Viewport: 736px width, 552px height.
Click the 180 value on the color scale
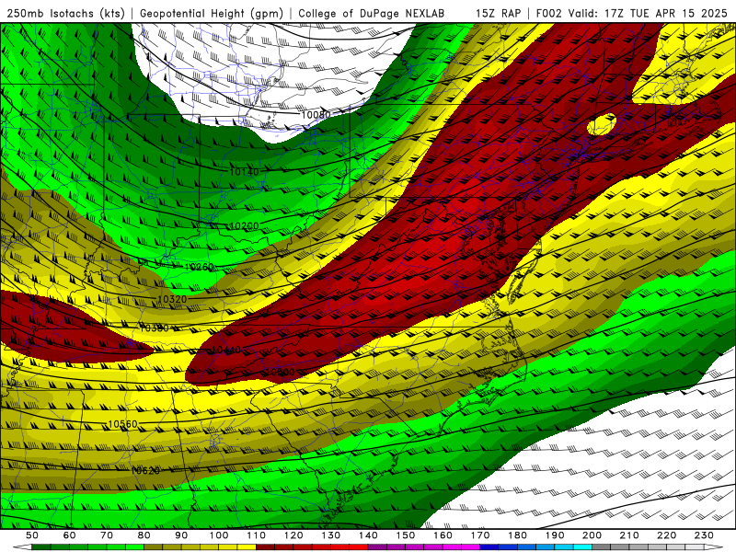(517, 535)
